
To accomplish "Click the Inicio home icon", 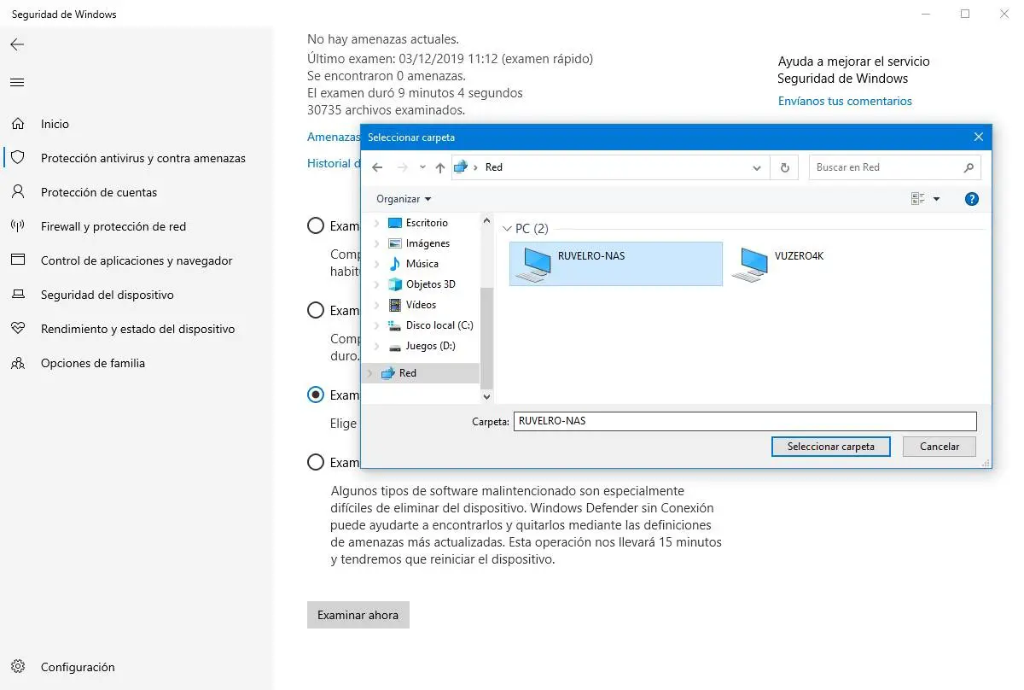I will [x=18, y=124].
